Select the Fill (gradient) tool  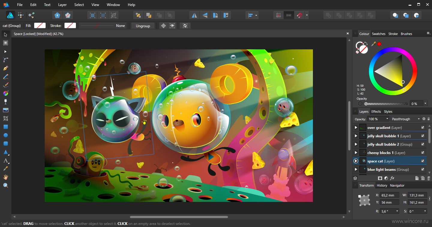pyautogui.click(x=5, y=93)
